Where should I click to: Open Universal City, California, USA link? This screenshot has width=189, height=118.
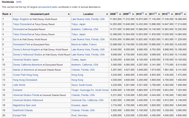tap(87, 100)
